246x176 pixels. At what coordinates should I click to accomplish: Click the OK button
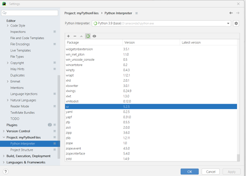click(190, 172)
